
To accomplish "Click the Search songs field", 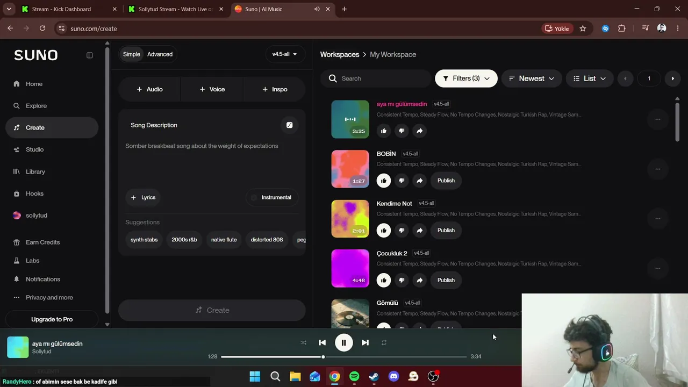I will tap(376, 78).
